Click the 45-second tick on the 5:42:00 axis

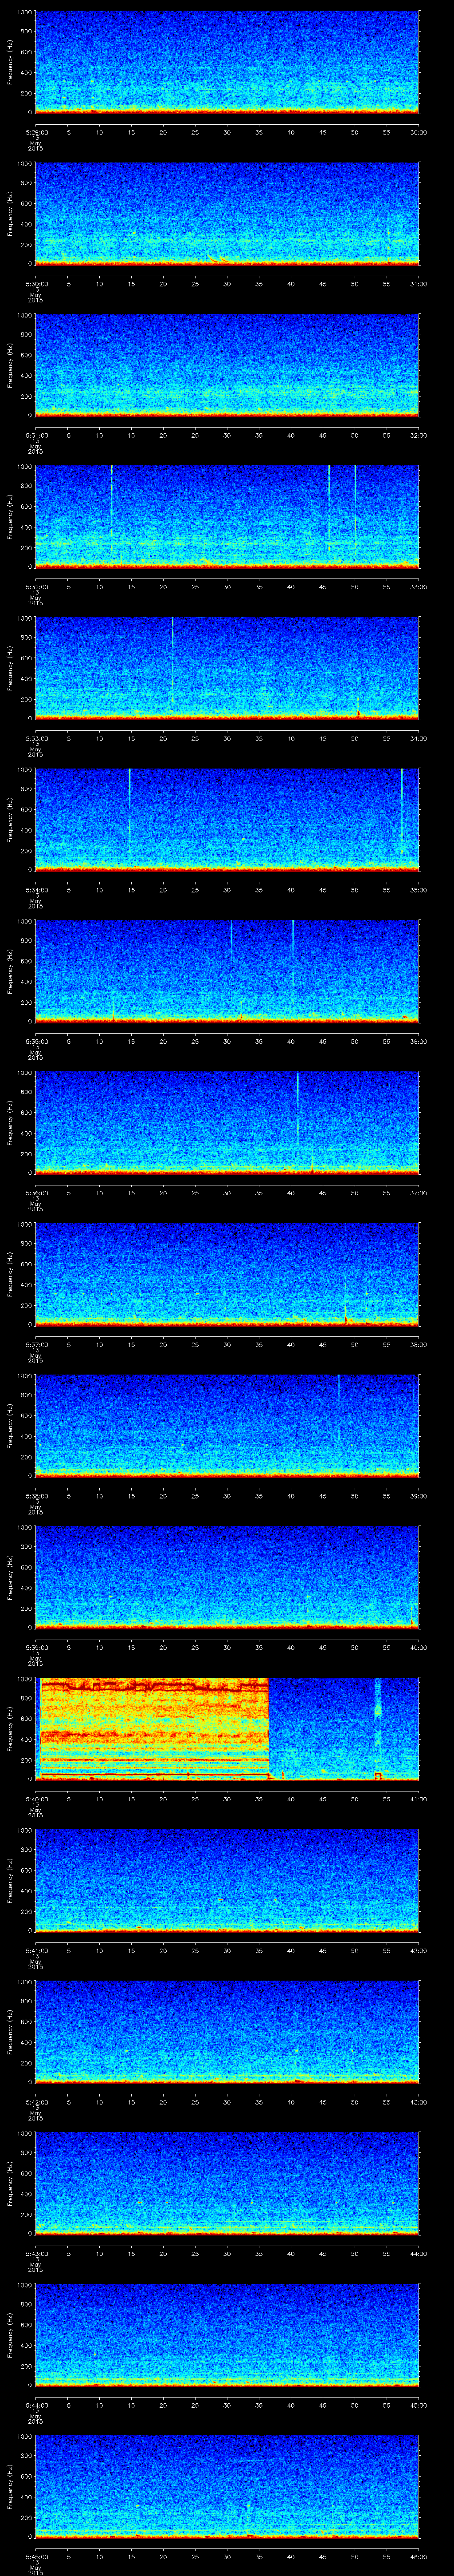(x=322, y=2102)
